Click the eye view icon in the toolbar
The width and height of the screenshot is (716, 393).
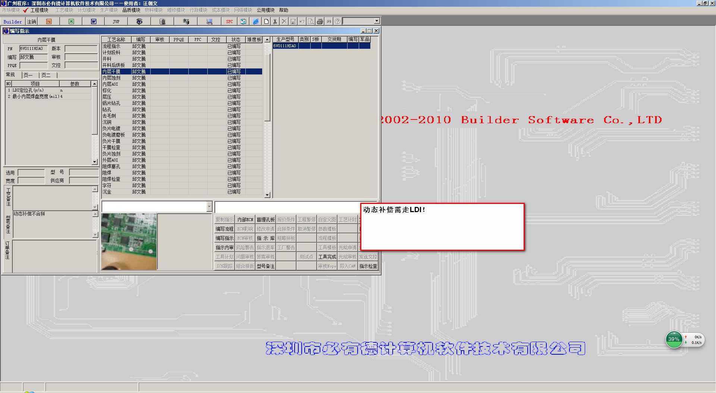tap(139, 22)
